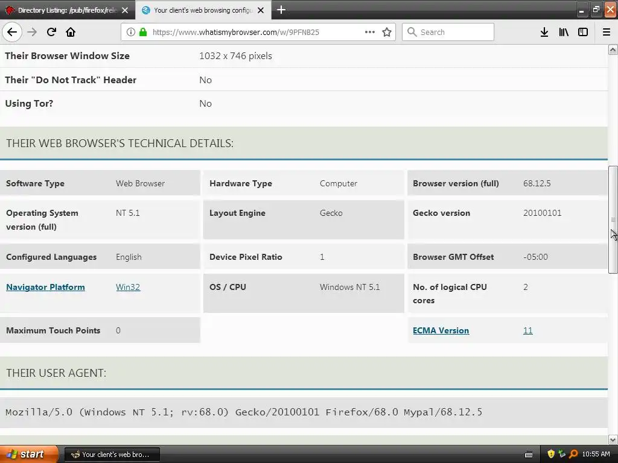The width and height of the screenshot is (618, 463).
Task: Click the network connection tray icon
Action: (x=562, y=454)
